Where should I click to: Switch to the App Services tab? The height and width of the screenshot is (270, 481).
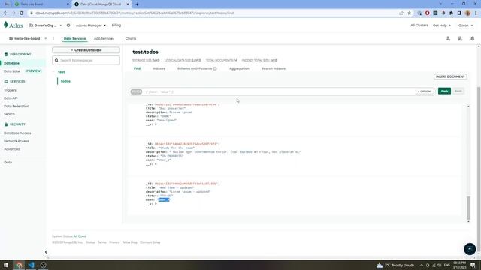tap(104, 38)
